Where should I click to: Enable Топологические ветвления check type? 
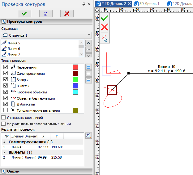[5, 110]
